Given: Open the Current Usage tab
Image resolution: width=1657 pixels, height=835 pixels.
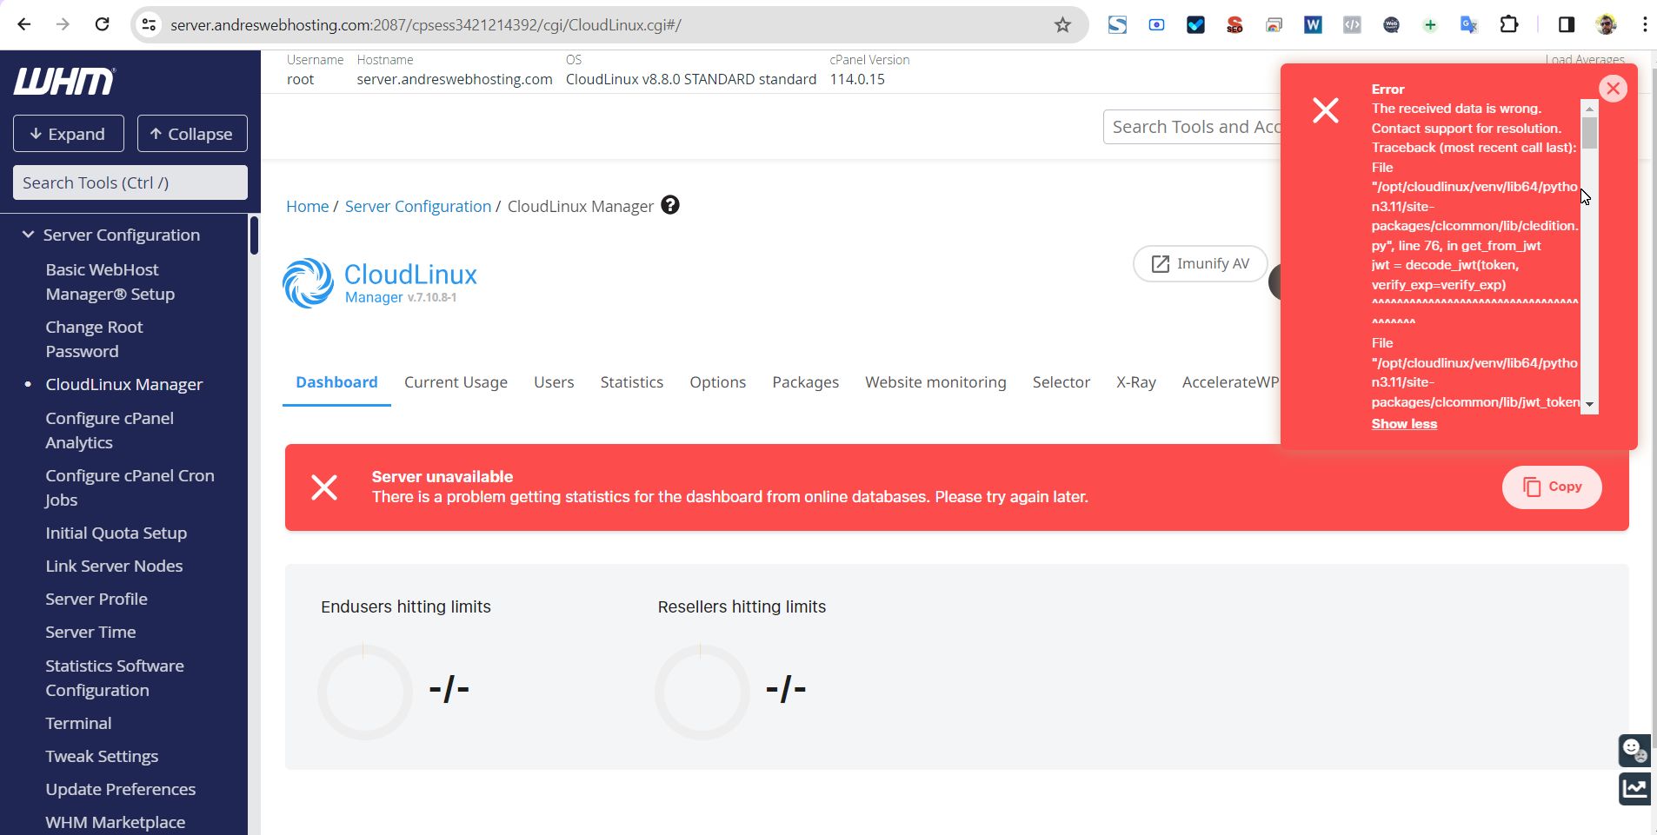Looking at the screenshot, I should (x=456, y=382).
